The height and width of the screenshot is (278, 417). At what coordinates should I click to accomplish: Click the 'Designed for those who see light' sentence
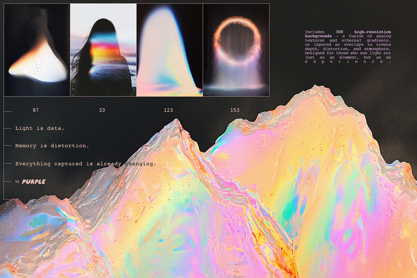(x=348, y=53)
